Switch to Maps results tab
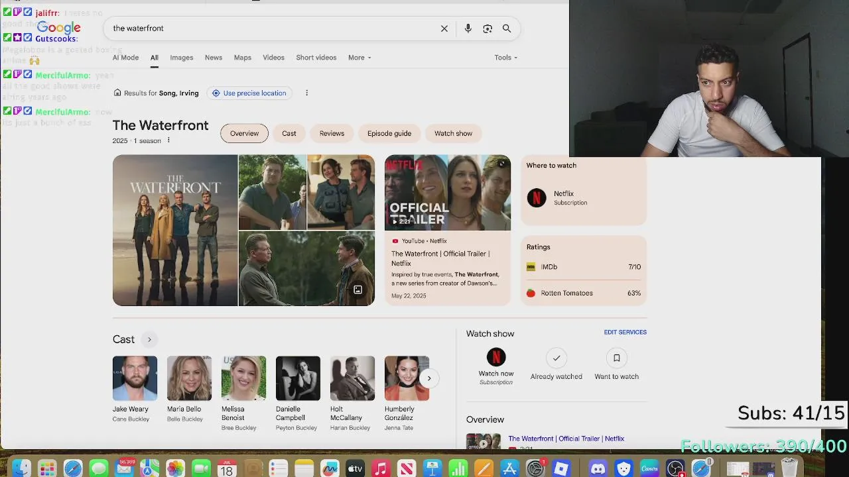Screen dimensions: 849x477 pos(243,58)
